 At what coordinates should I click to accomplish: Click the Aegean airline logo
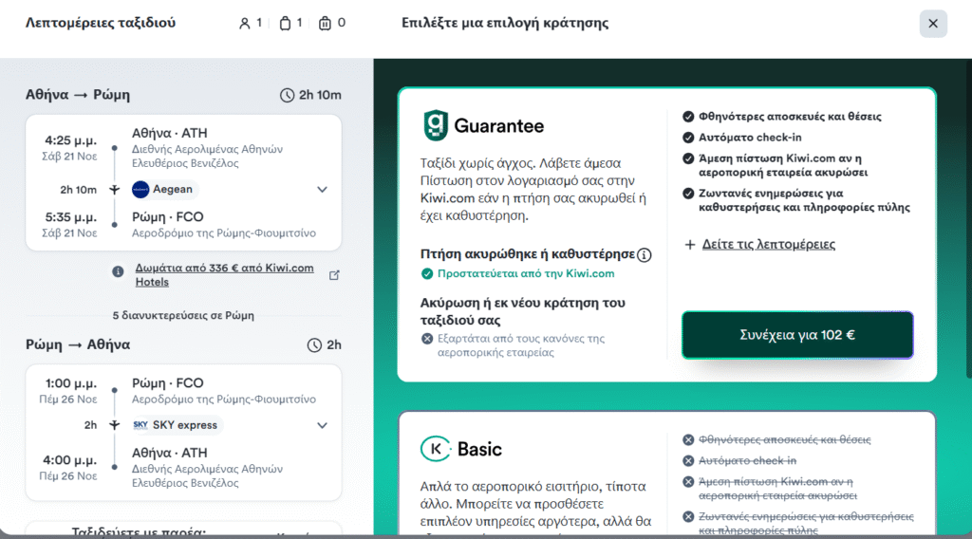(140, 189)
